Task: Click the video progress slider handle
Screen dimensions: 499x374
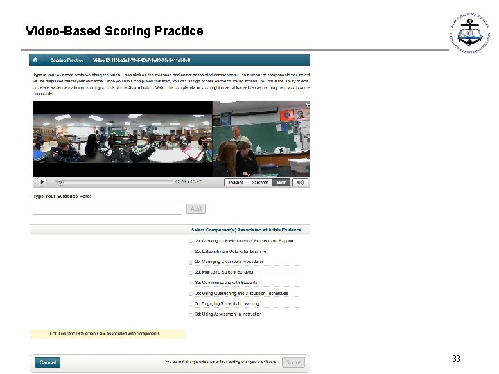Action: pos(60,181)
